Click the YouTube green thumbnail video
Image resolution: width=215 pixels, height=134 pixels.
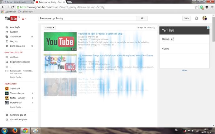tap(60, 41)
